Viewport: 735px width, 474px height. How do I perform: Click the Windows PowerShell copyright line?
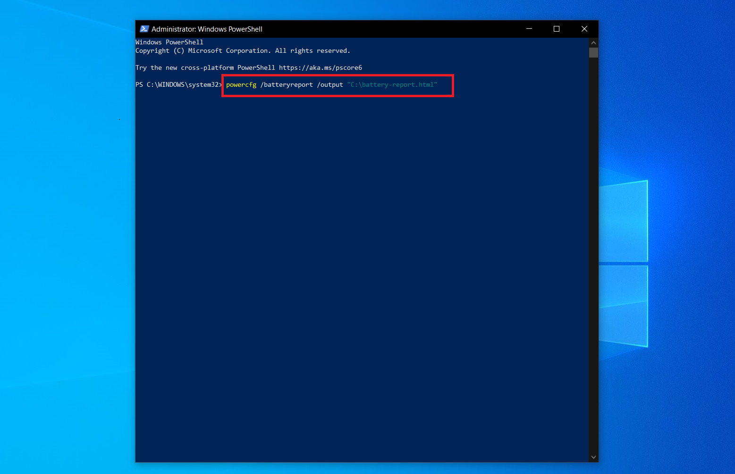[242, 50]
